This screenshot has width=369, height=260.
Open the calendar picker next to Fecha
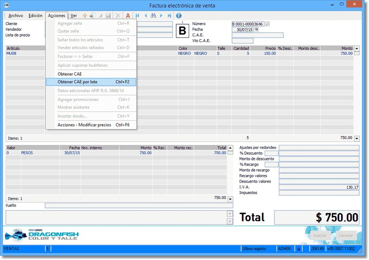point(257,30)
